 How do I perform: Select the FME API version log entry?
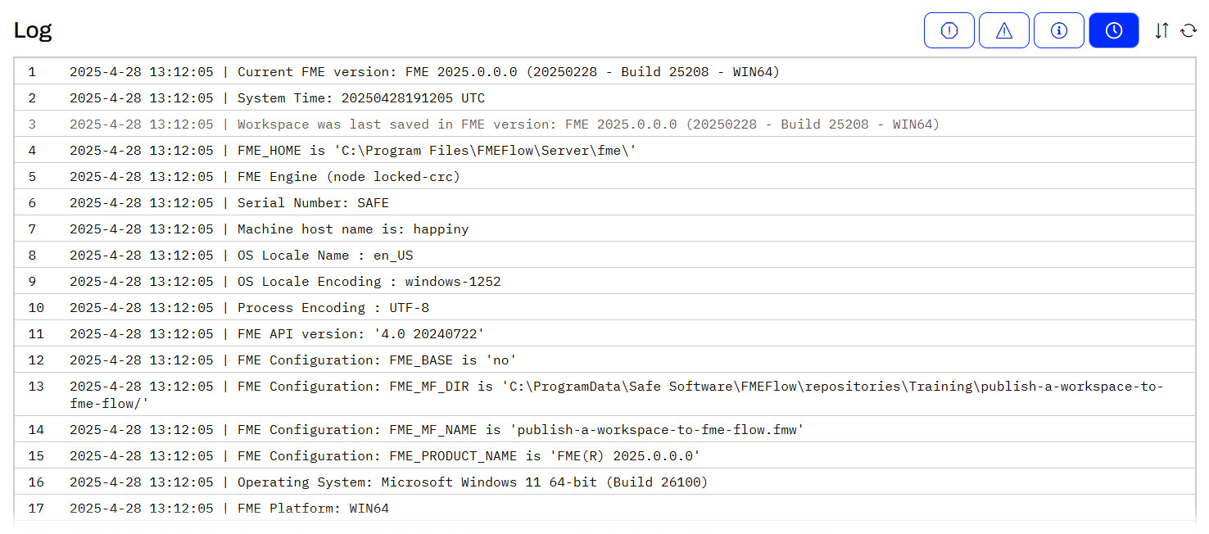(x=361, y=334)
